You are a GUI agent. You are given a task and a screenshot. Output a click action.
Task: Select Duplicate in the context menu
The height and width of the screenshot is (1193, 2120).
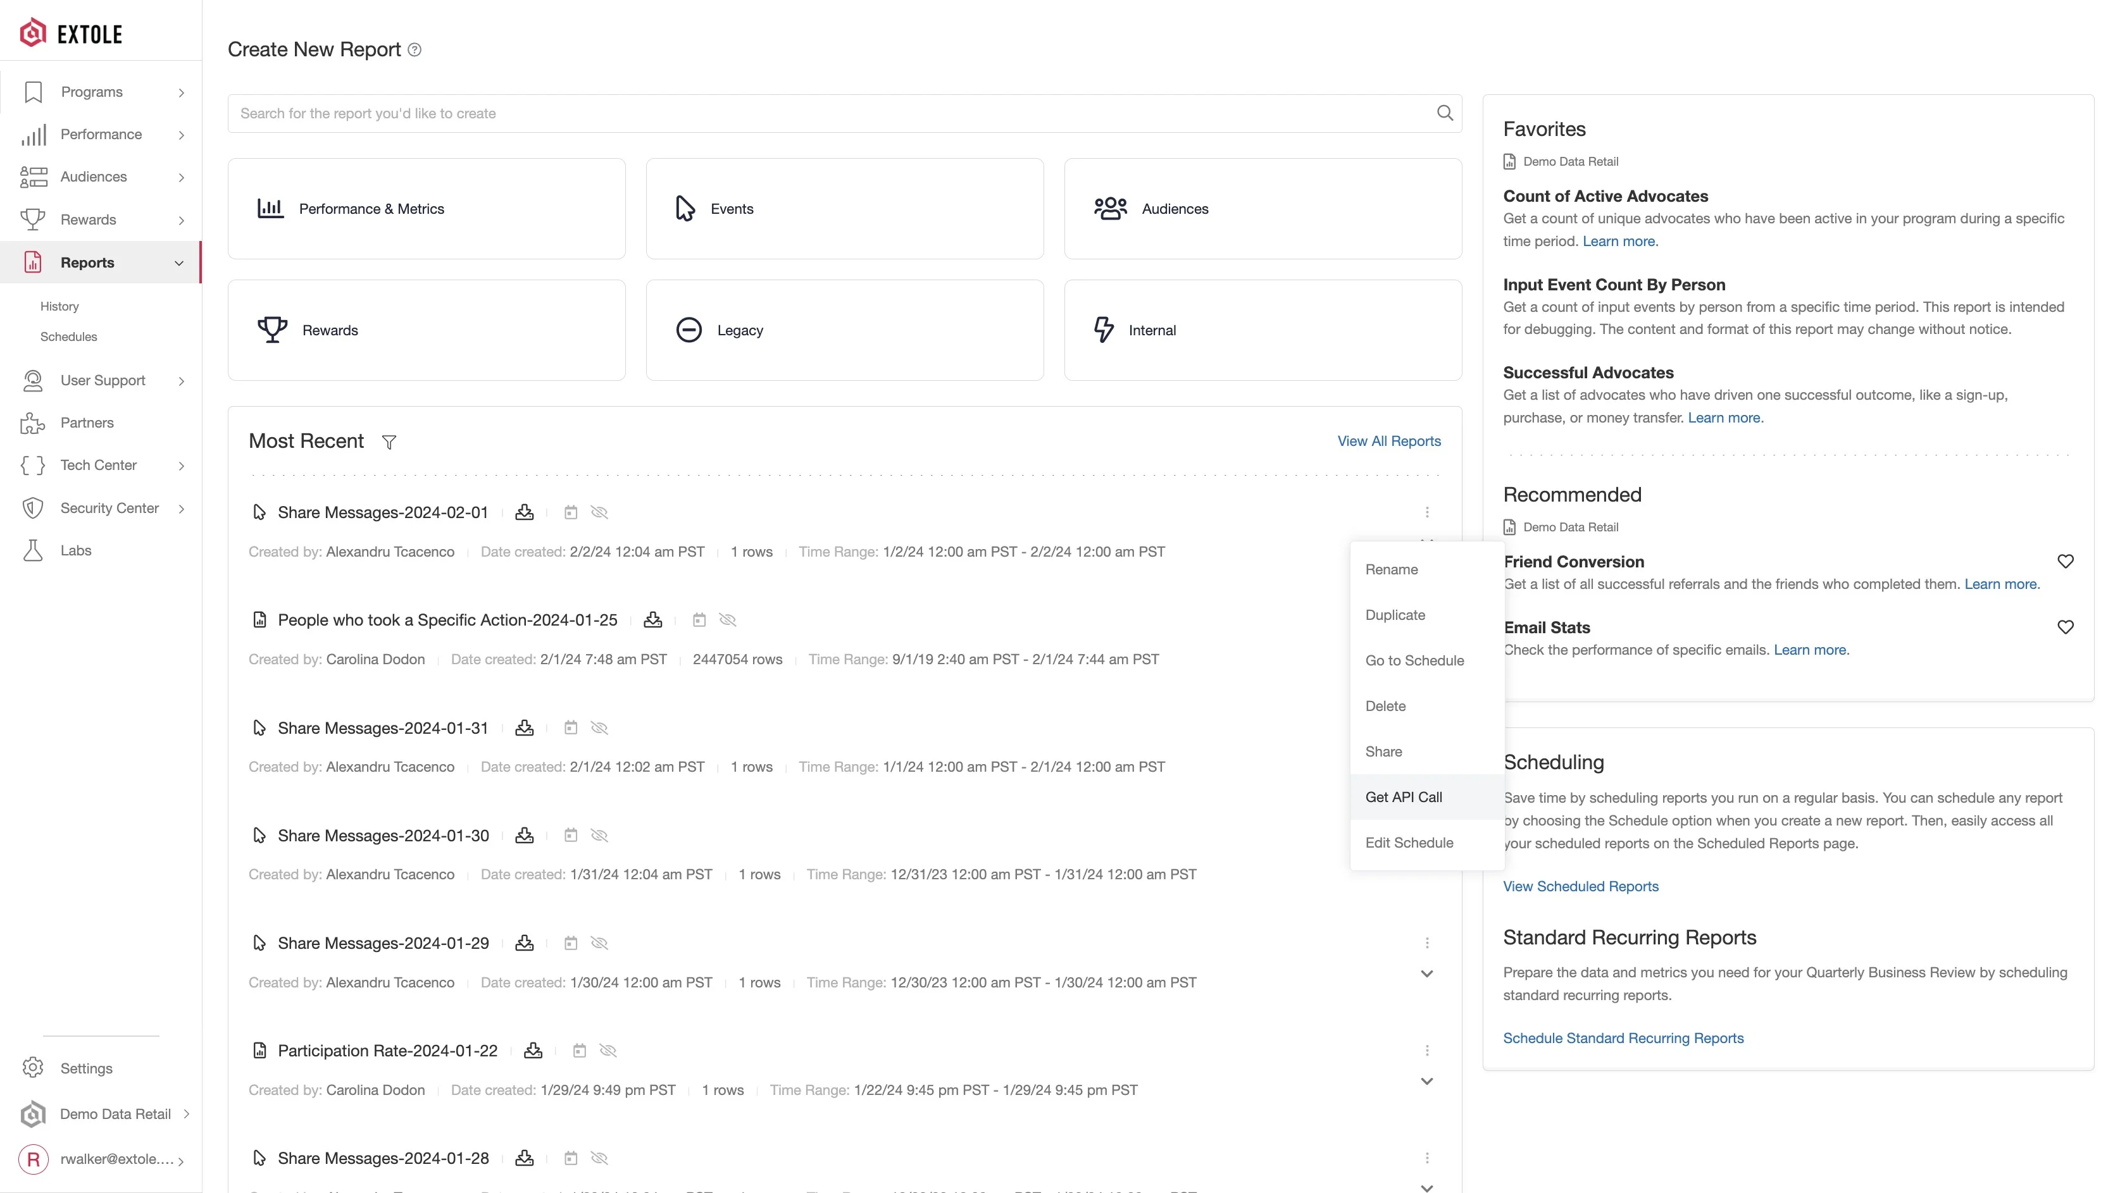point(1427,615)
